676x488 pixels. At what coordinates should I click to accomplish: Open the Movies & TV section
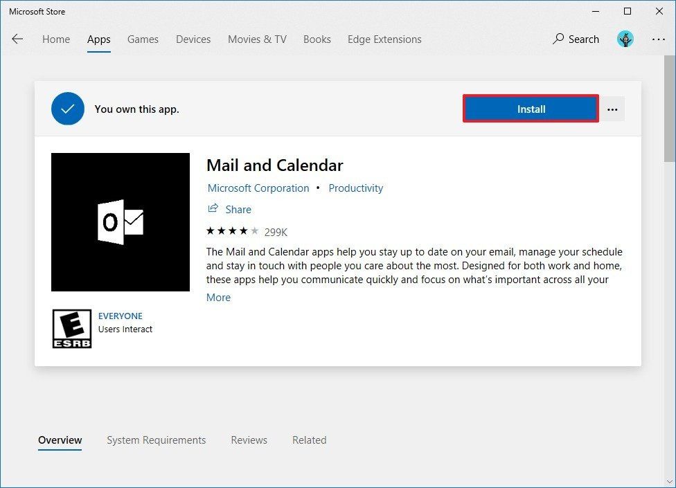[x=256, y=39]
